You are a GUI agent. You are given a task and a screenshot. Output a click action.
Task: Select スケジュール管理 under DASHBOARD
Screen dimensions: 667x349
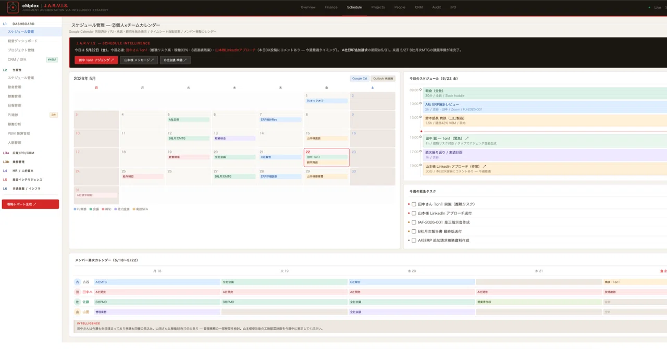pos(31,32)
